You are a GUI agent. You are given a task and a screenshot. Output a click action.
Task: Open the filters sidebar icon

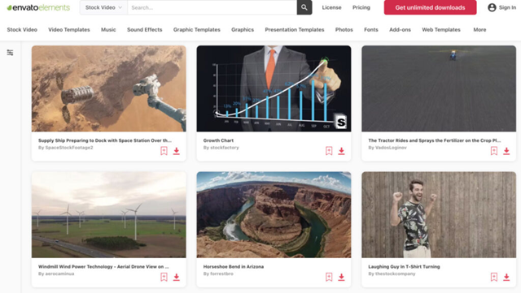pyautogui.click(x=10, y=53)
